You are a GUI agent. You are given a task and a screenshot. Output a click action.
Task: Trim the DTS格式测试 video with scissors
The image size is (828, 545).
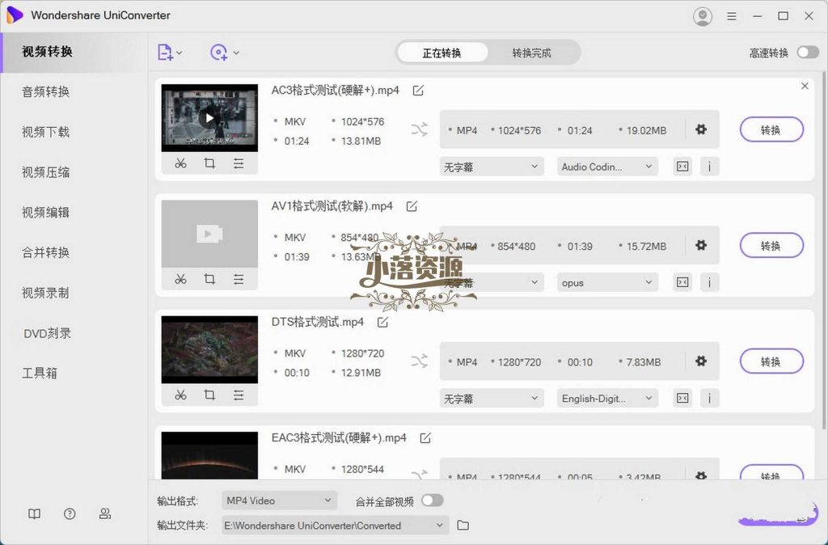[x=180, y=395]
